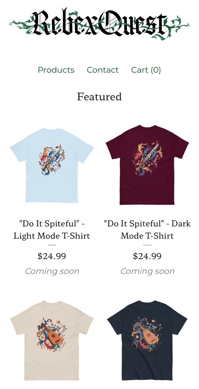
Task: Open the navy lute T-shirt image
Action: pyautogui.click(x=147, y=340)
